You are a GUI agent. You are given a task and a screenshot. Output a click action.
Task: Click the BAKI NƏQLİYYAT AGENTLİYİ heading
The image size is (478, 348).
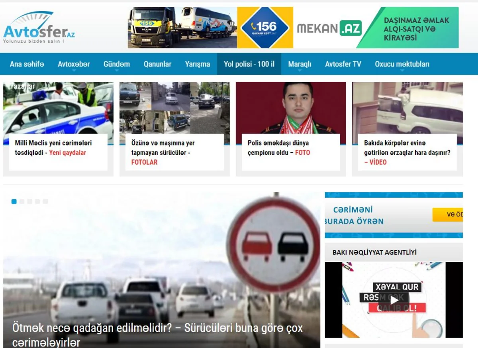374,252
